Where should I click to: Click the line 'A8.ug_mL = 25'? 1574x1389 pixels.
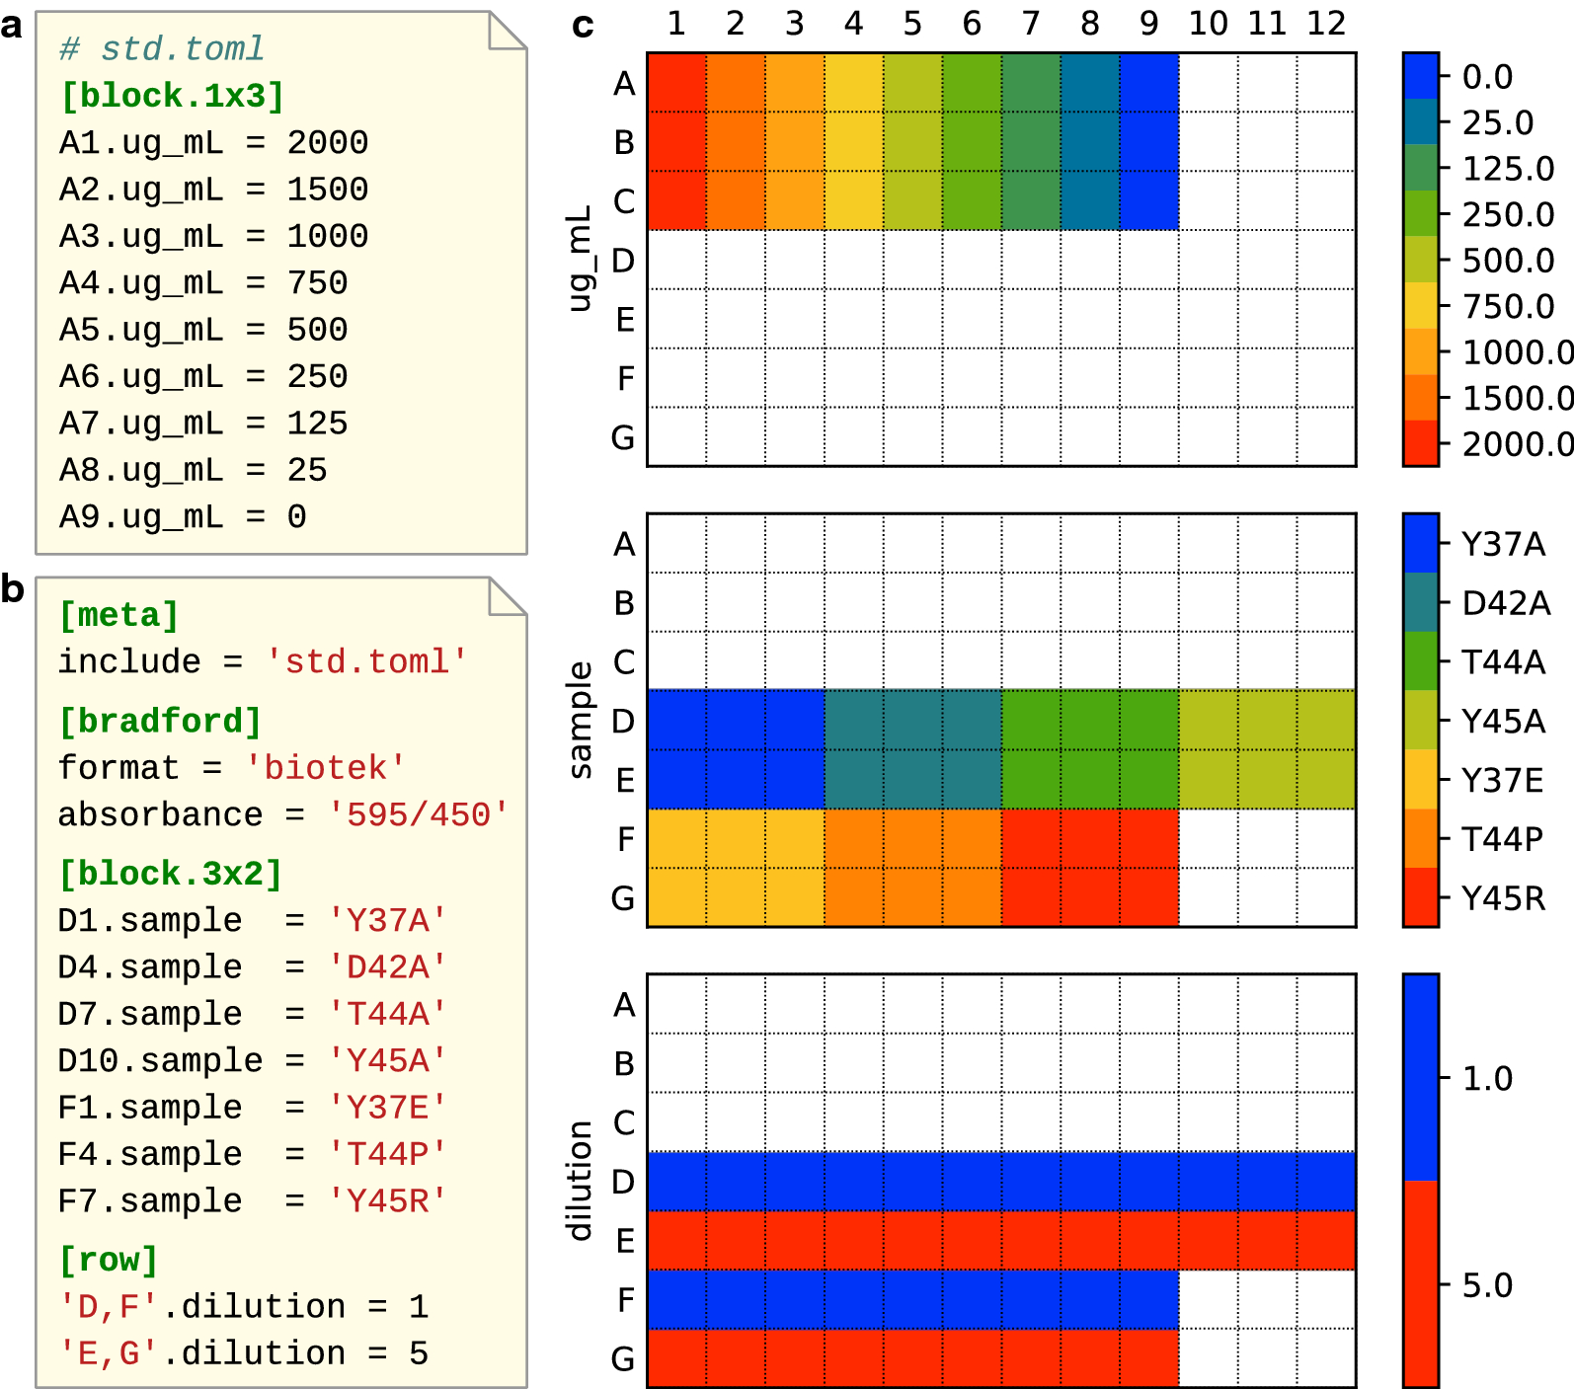click(193, 469)
